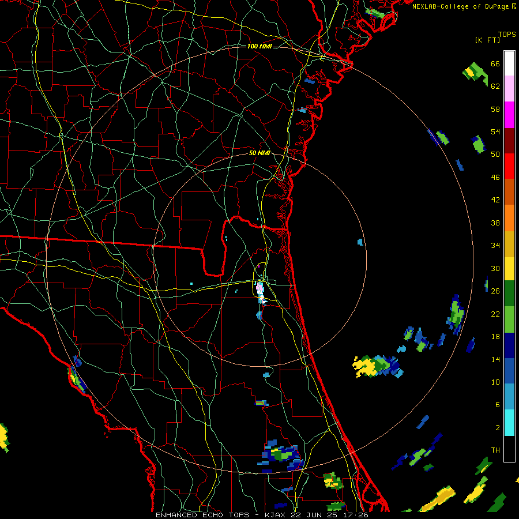Pick the magenta swatch in the tops legend
Screen dimensions: 519x519
point(509,115)
